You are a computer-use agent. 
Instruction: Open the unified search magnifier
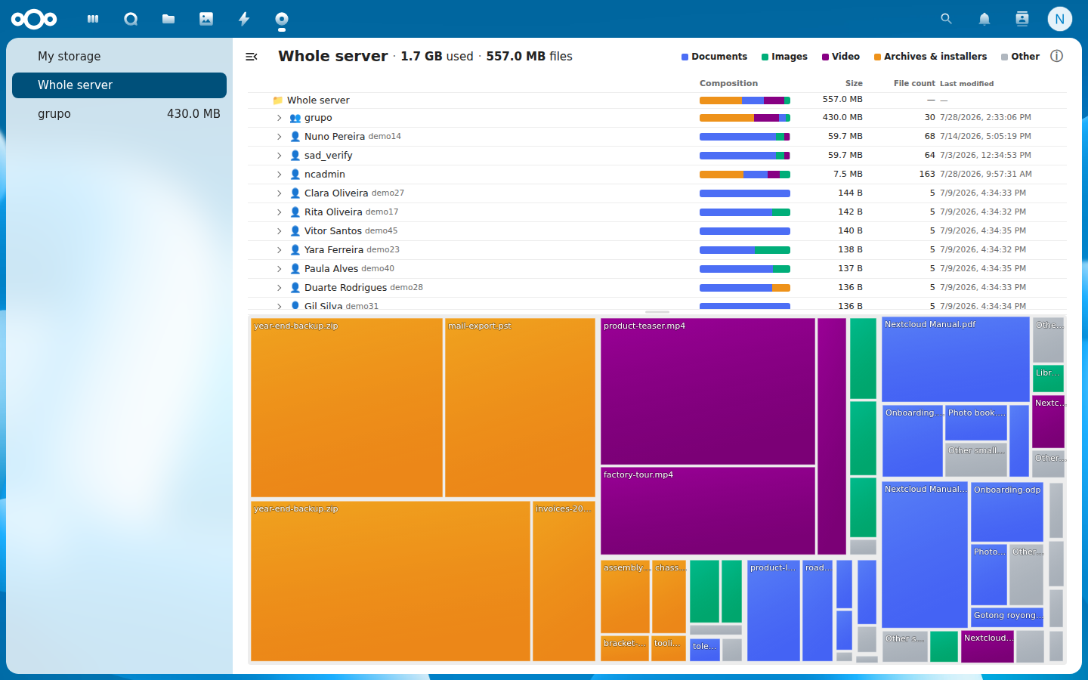pos(946,19)
